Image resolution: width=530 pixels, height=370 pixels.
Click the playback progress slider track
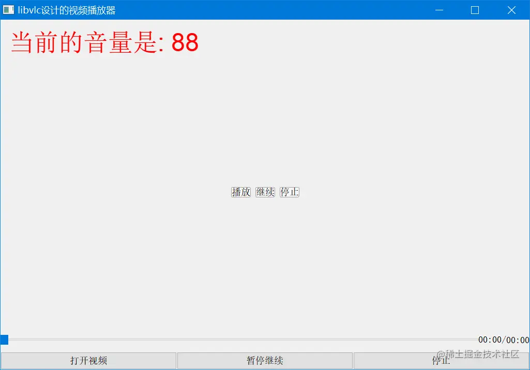239,340
